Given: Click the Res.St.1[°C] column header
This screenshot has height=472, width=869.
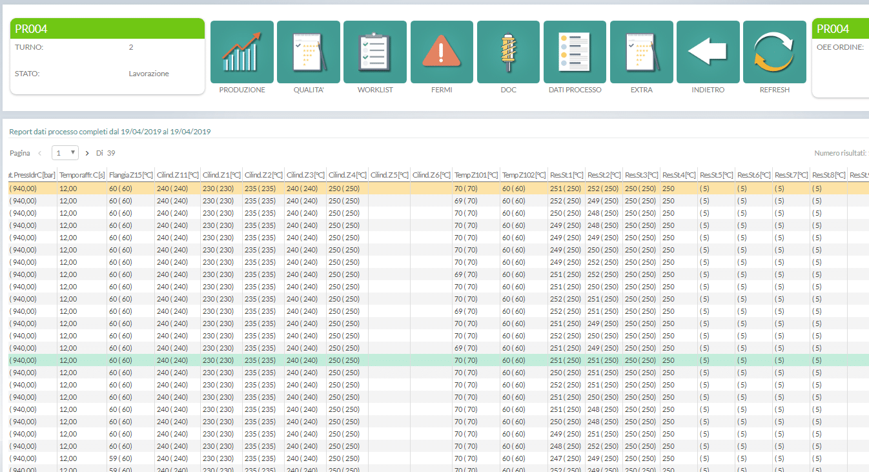Looking at the screenshot, I should 567,175.
